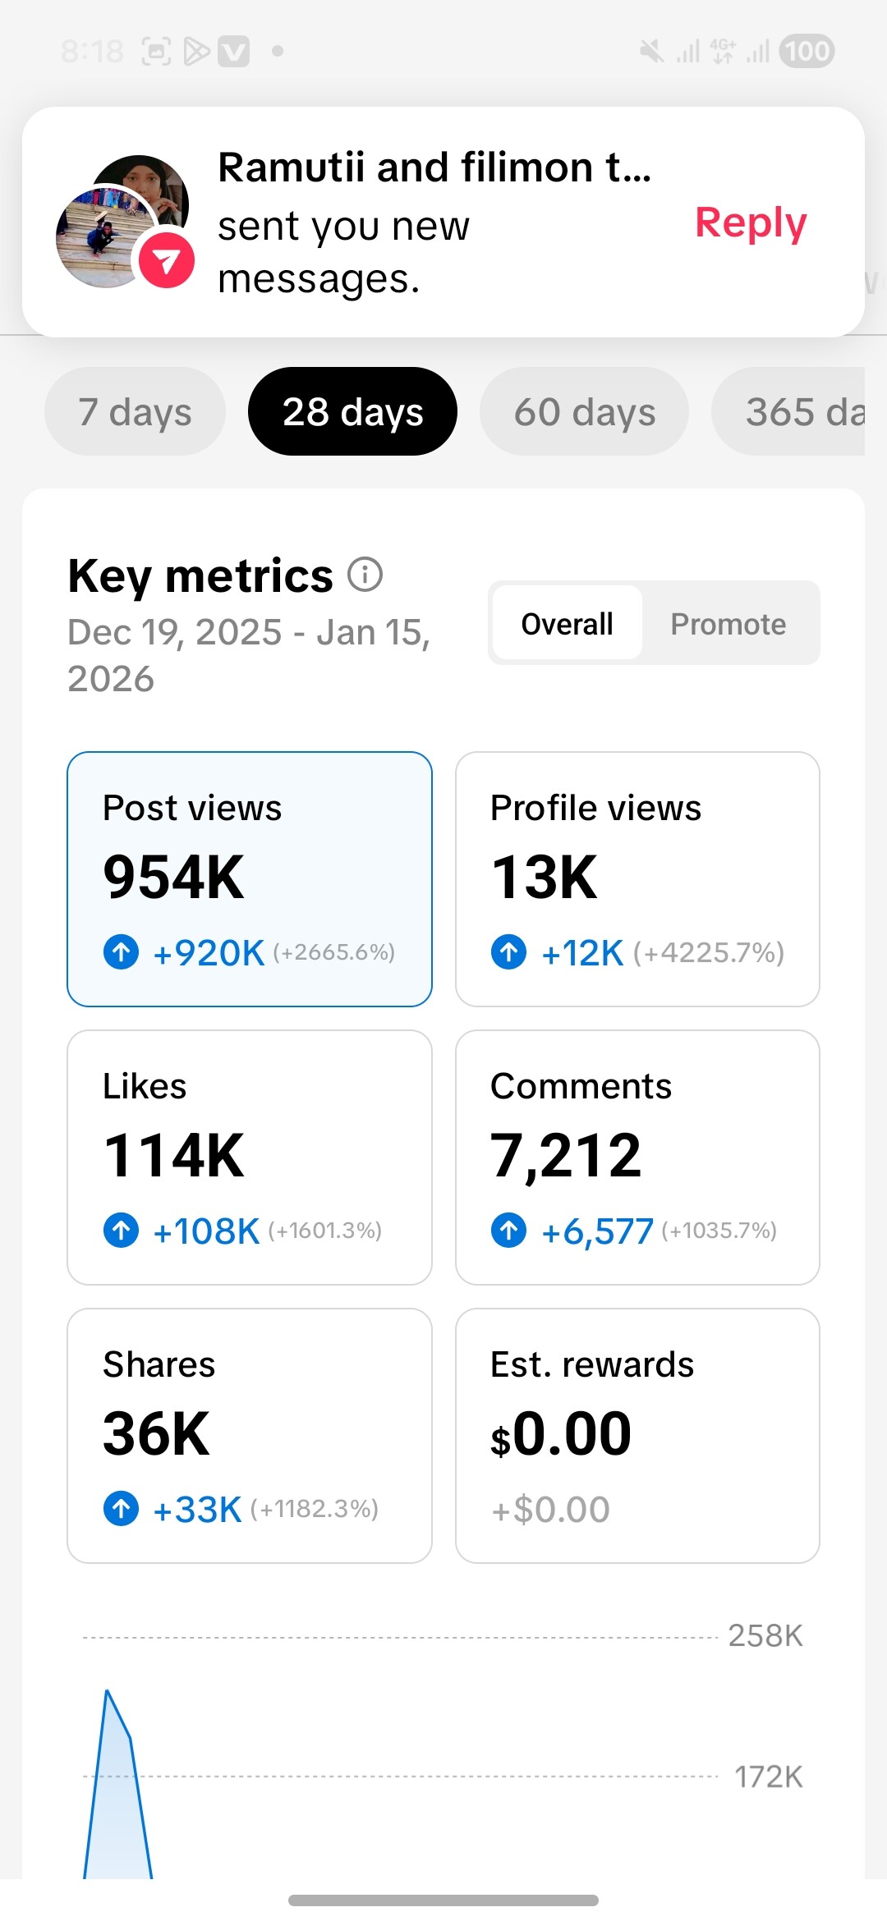Tap the Post views up-arrow icon
This screenshot has height=1921, width=887.
121,952
